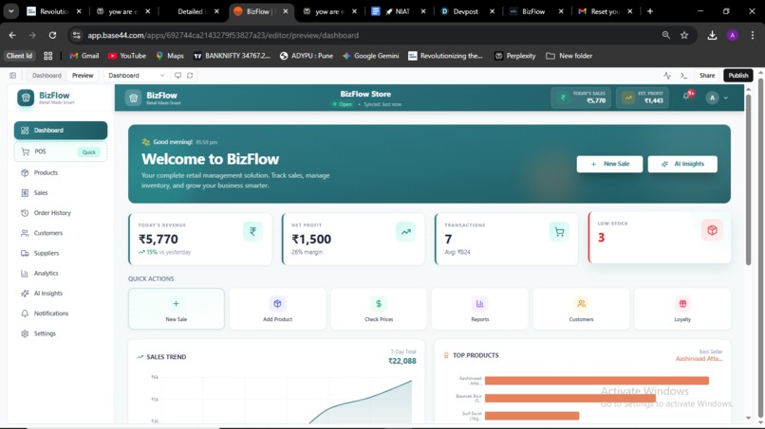The image size is (765, 429).
Task: Click the Add Product cube icon
Action: 277,303
